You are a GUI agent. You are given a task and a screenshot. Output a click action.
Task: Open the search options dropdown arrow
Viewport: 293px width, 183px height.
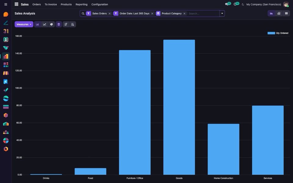coord(222,13)
